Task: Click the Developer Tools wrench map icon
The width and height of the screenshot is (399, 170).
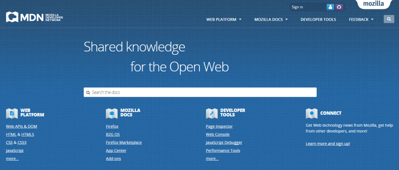Action: pos(212,113)
